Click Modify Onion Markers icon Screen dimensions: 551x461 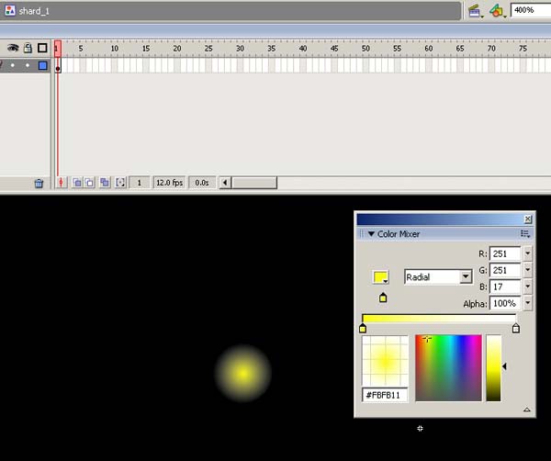click(x=120, y=183)
